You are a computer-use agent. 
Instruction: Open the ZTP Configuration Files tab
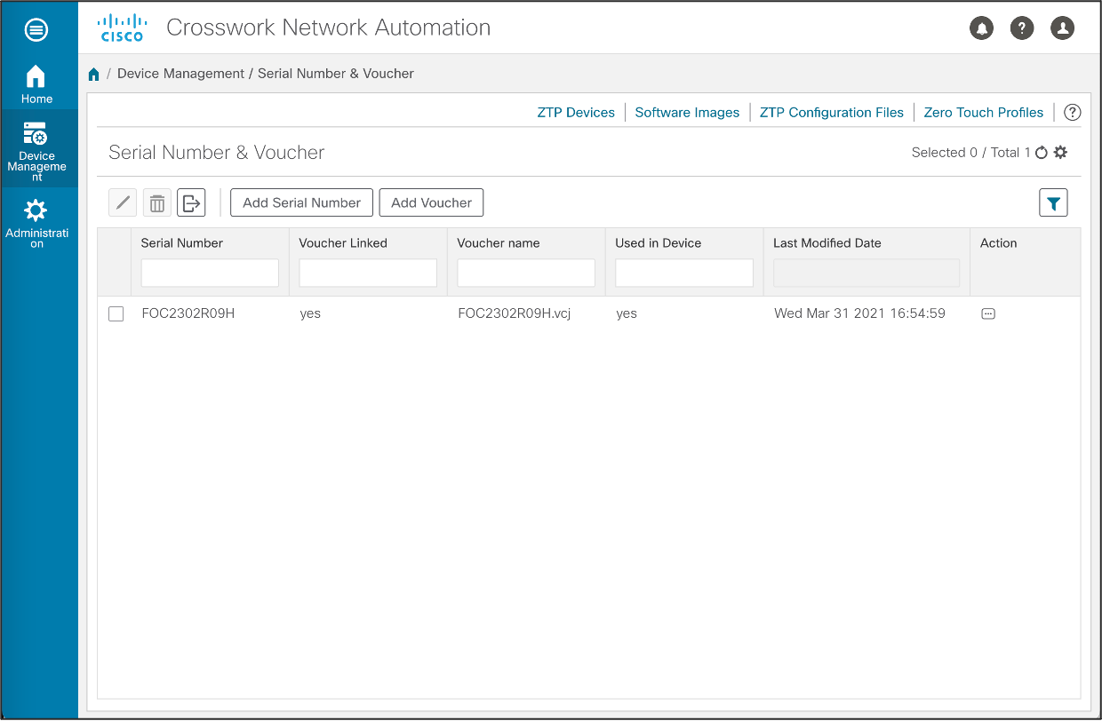(x=832, y=113)
